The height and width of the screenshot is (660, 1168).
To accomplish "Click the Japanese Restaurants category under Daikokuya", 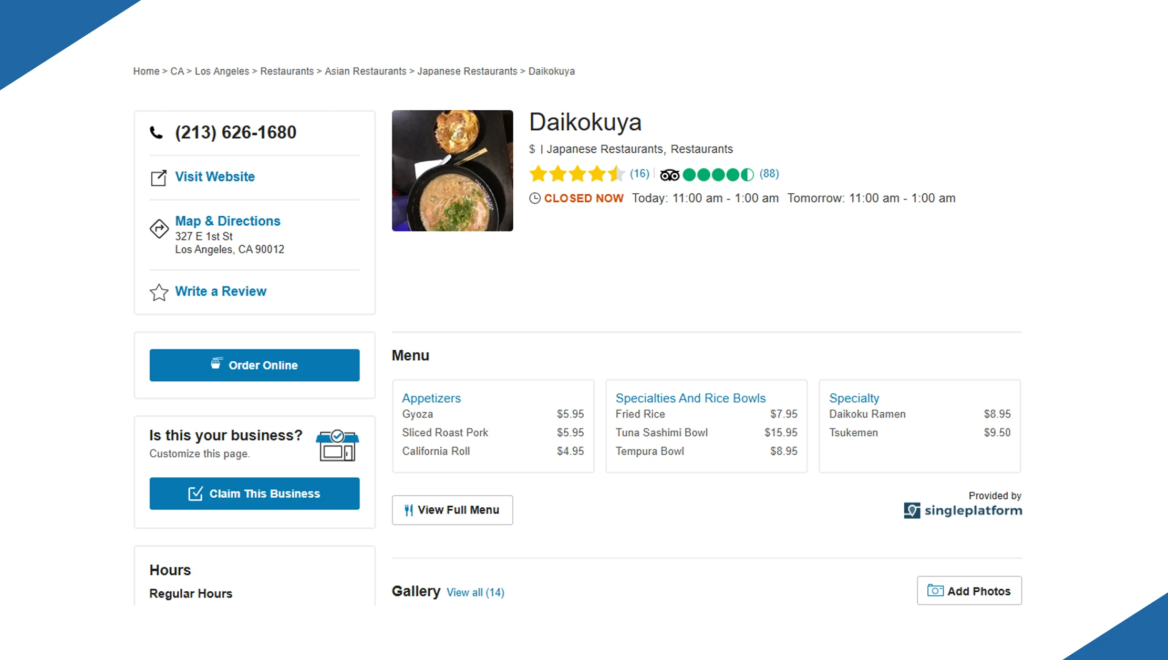I will (x=606, y=149).
